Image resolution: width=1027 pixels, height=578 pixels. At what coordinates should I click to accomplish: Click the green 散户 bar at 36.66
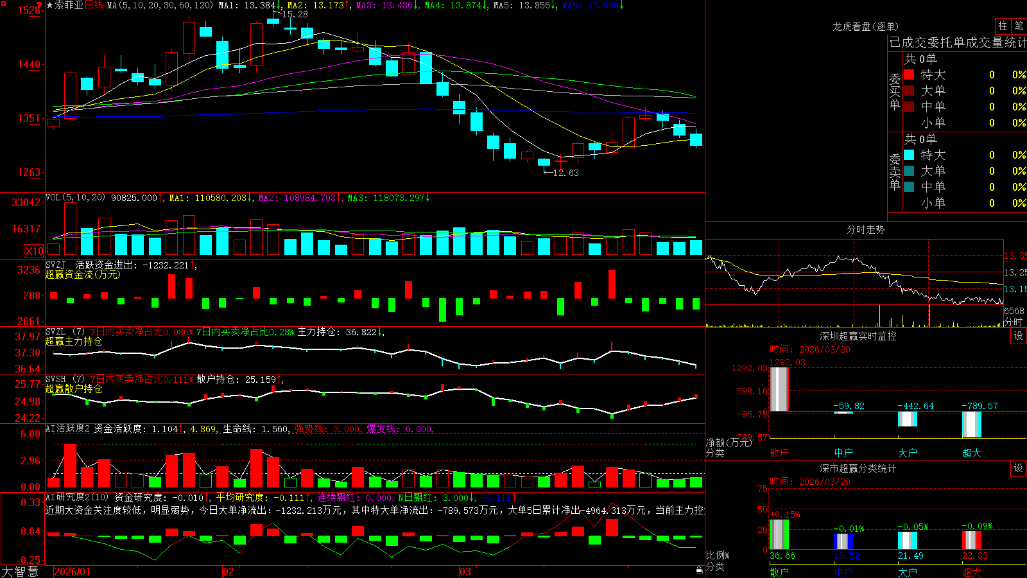(x=779, y=534)
